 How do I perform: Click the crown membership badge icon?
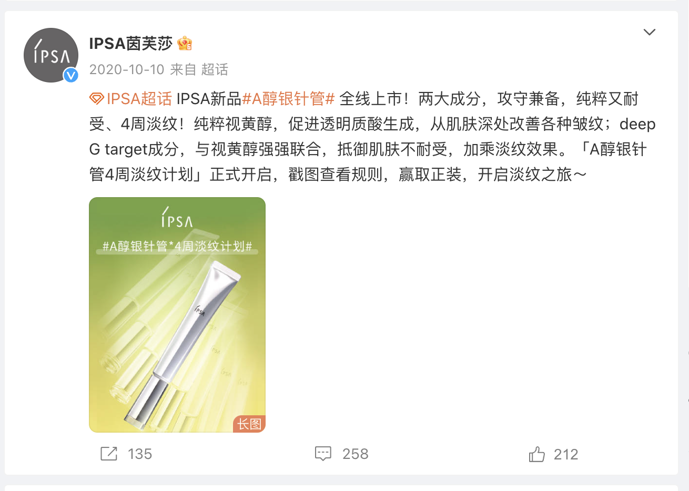point(185,43)
